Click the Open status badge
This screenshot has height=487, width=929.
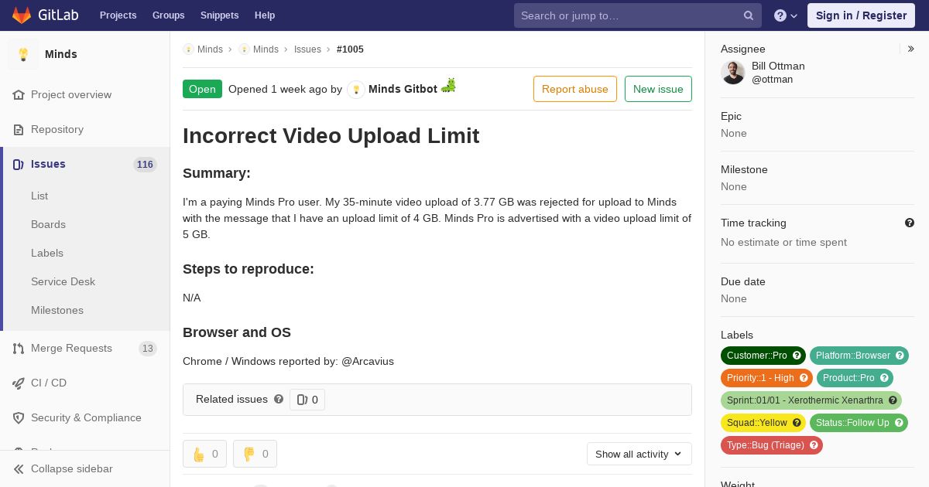pyautogui.click(x=202, y=89)
